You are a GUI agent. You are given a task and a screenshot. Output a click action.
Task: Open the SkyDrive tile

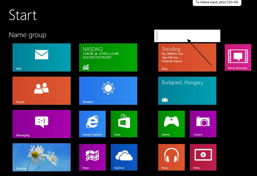124,157
